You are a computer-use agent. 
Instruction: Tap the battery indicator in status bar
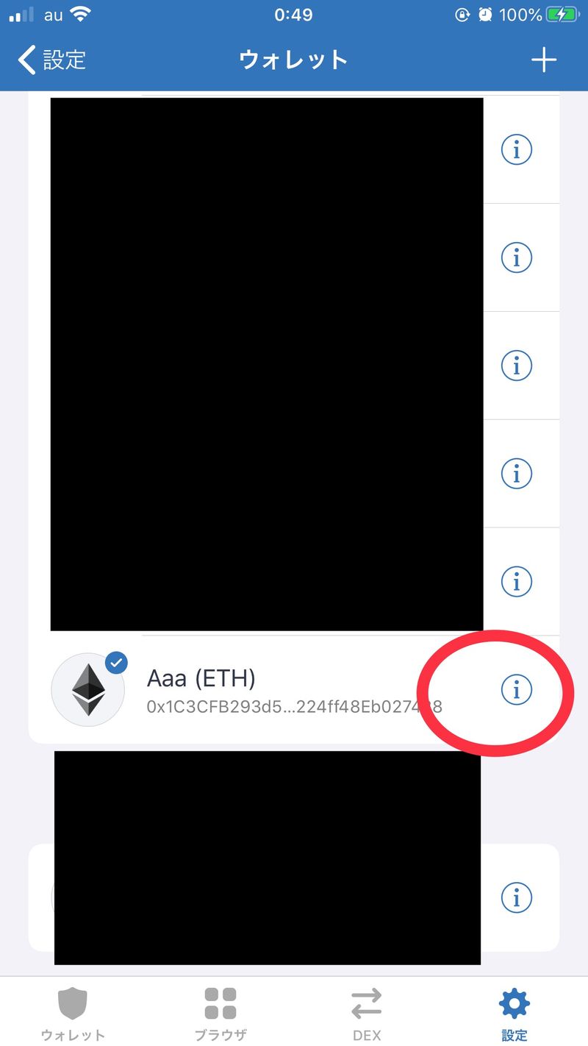tap(562, 15)
